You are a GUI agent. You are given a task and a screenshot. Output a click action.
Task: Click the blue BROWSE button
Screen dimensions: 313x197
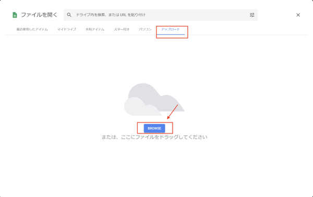click(x=154, y=128)
